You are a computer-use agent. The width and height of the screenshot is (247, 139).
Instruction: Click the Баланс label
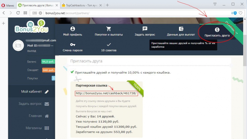32,62
